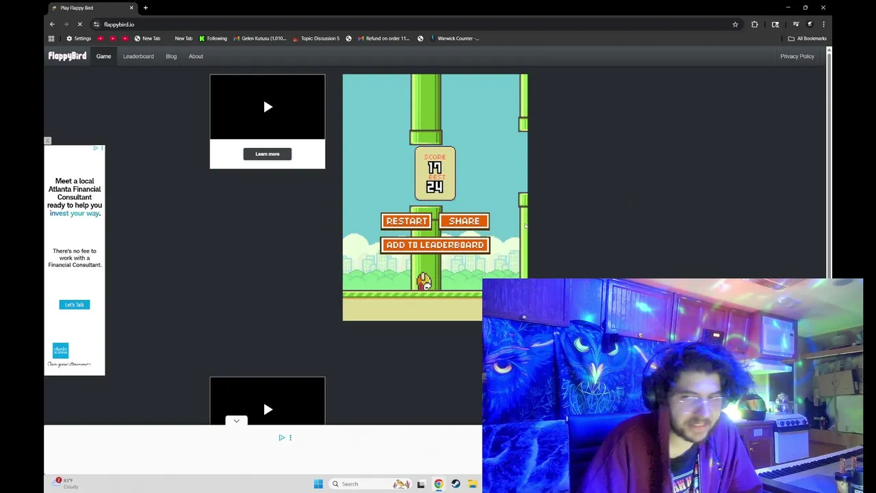This screenshot has width=876, height=493.
Task: Click ADD TO LEADERBOARD button
Action: tap(435, 245)
